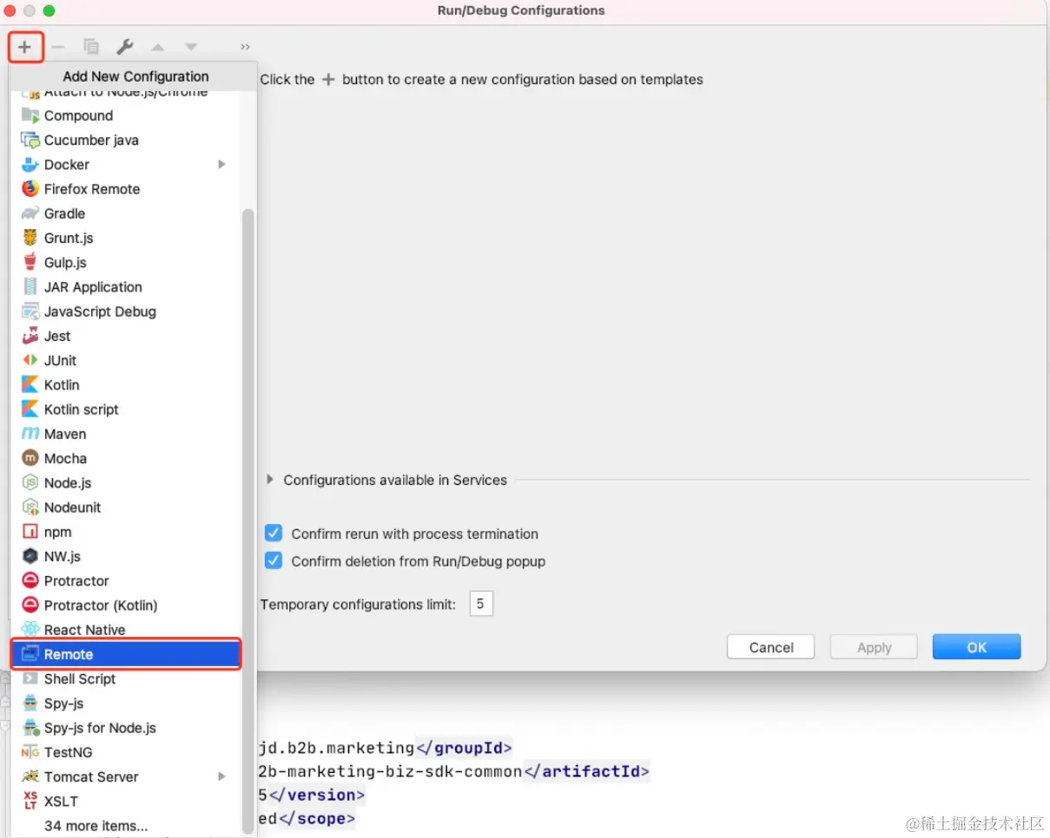Click the Kotlin logo icon
Viewport: 1050px width, 838px height.
tap(30, 384)
